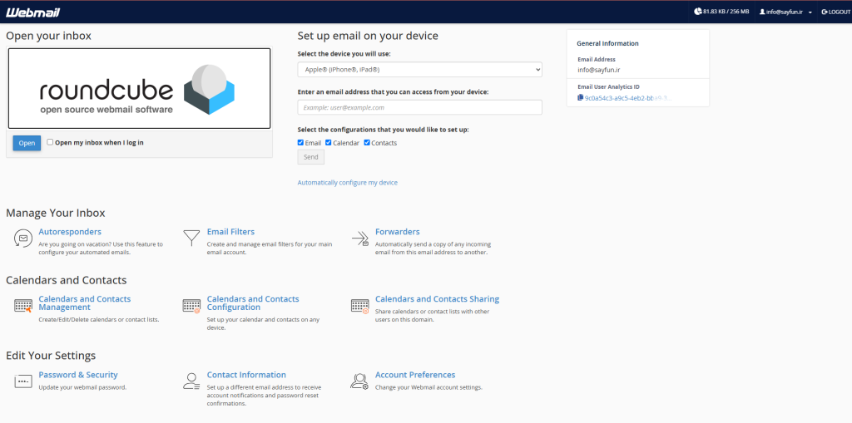Open the Password & Security link
Screen dimensions: 852x423
pos(77,375)
